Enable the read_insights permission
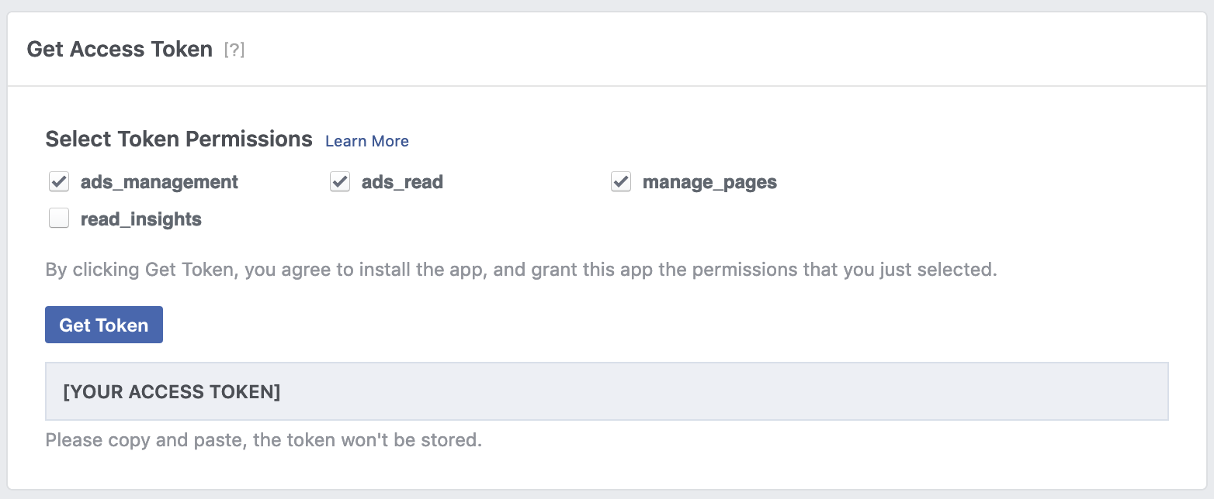Image resolution: width=1214 pixels, height=499 pixels. click(x=59, y=218)
